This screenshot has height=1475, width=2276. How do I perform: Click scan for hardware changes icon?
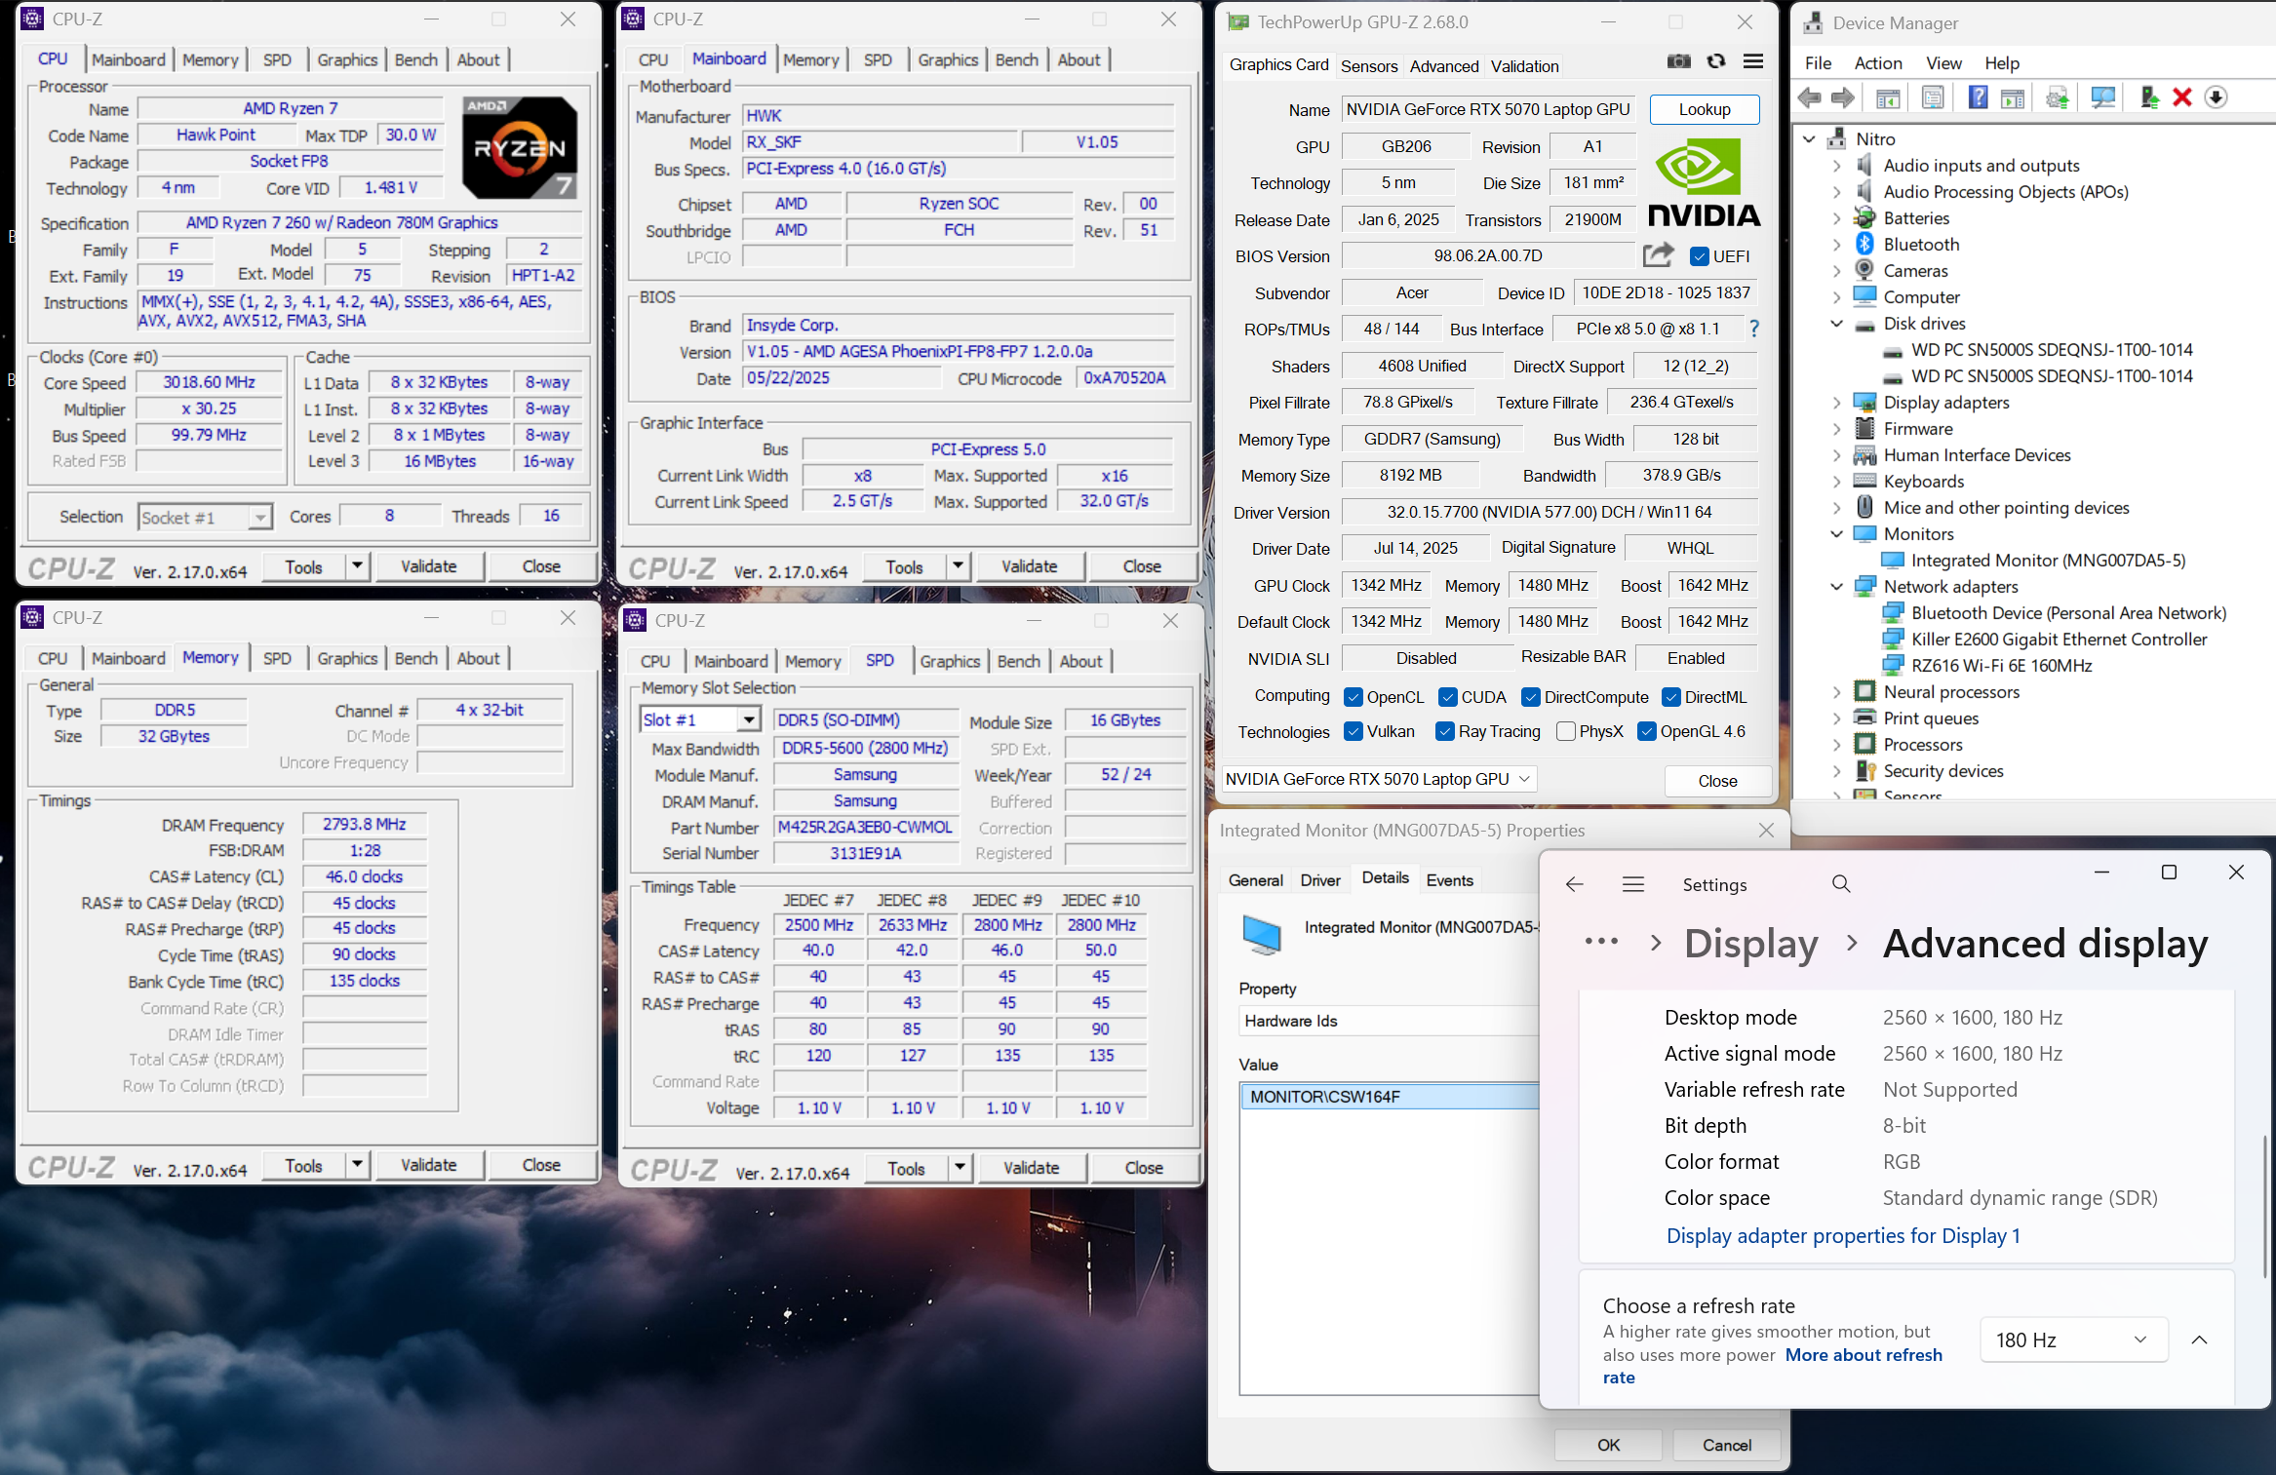[2102, 97]
